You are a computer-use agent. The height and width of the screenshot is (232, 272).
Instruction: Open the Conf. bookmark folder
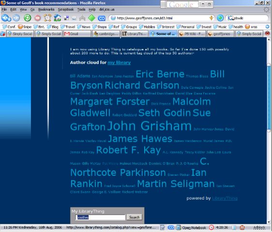pyautogui.click(x=9, y=27)
